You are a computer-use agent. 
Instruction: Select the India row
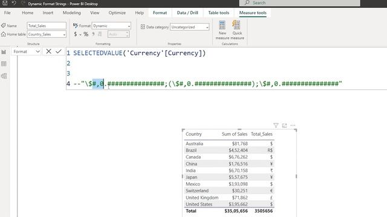point(229,171)
